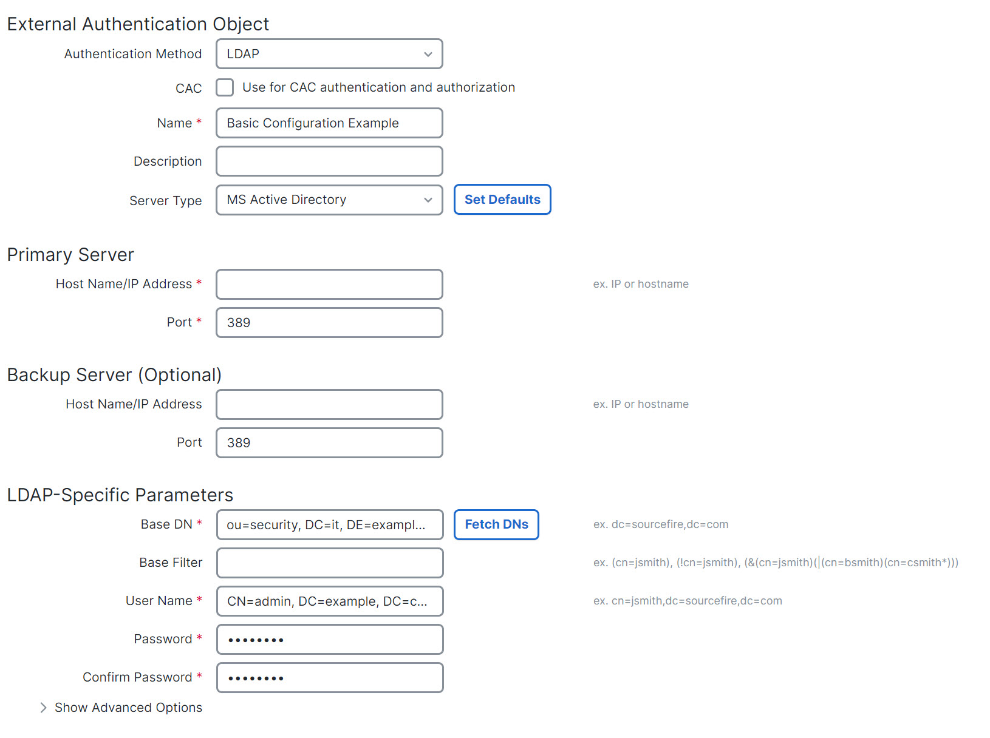Click the User Name input field

click(329, 601)
